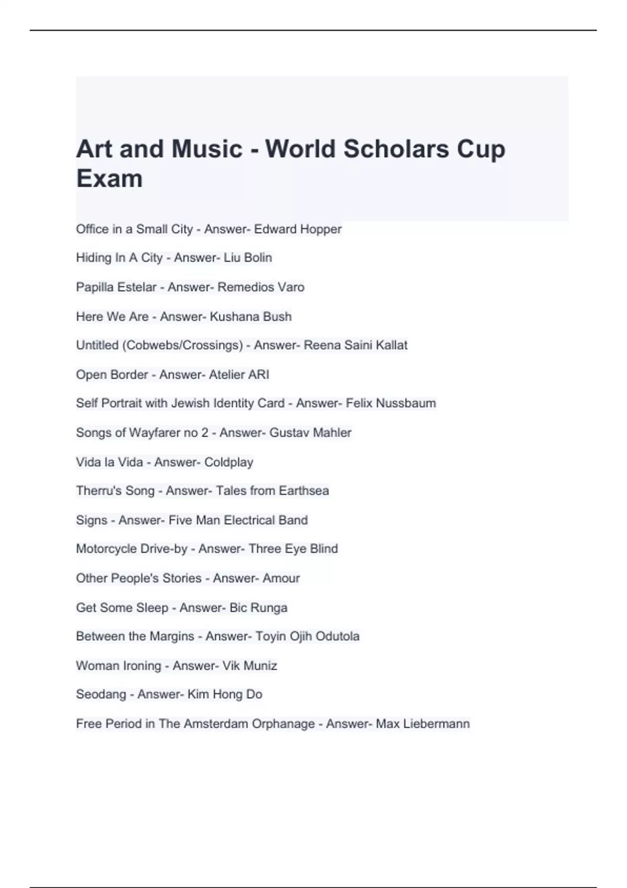Screen dimensions: 627x888
Task: Select the 'Hiding In A City' line
Action: click(174, 258)
